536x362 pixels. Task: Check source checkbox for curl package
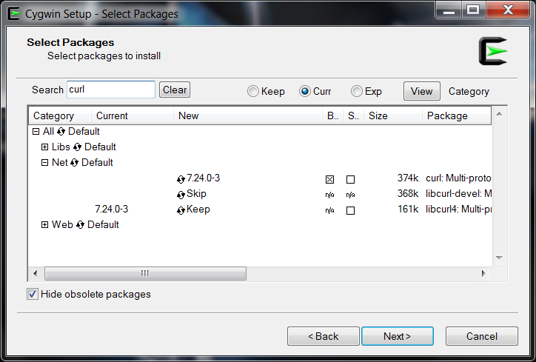350,179
